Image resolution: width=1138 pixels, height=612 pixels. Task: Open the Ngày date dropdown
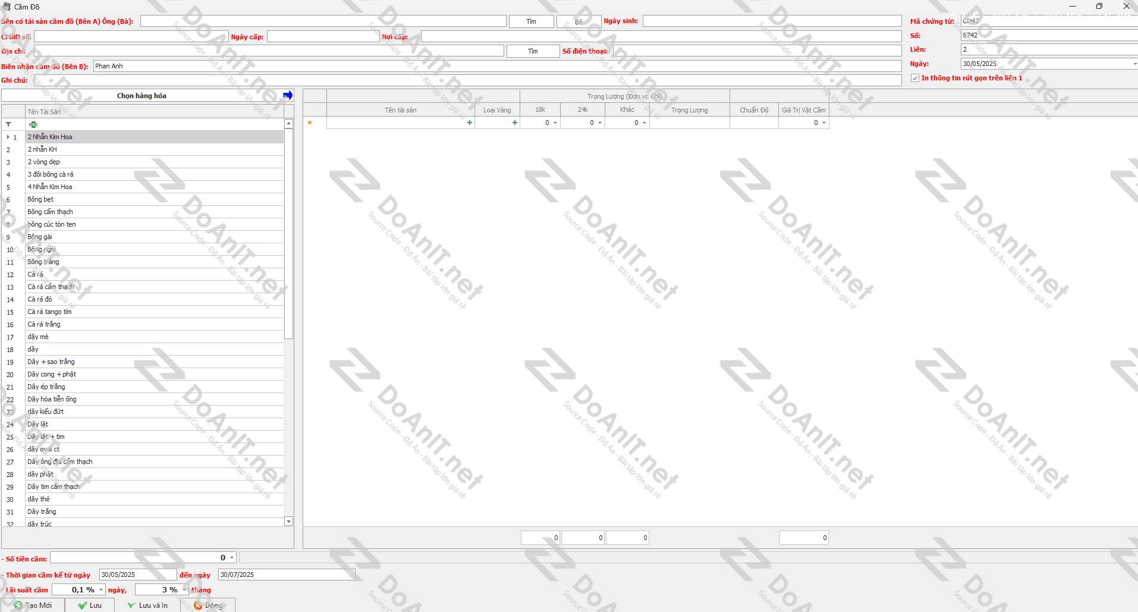[x=1134, y=64]
